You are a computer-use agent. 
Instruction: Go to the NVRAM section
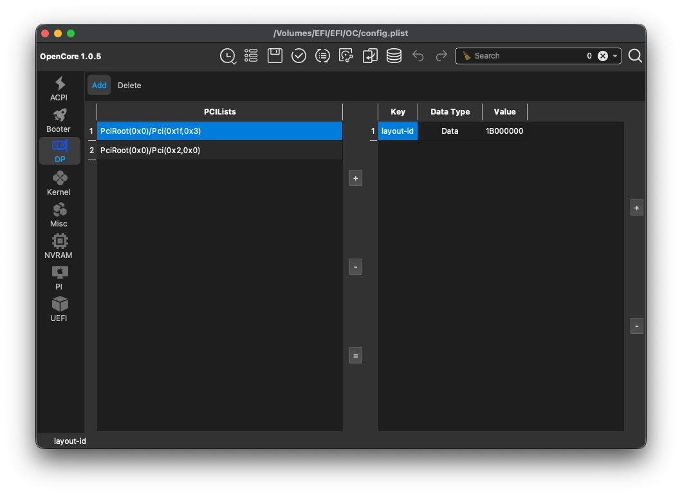[59, 246]
